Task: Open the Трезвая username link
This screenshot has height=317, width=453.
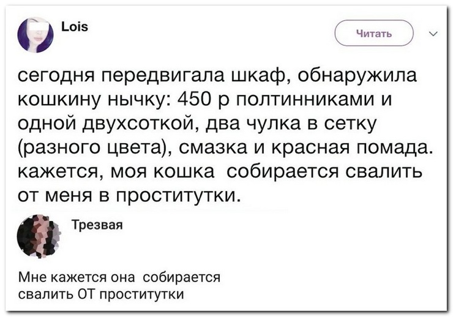Action: [97, 225]
